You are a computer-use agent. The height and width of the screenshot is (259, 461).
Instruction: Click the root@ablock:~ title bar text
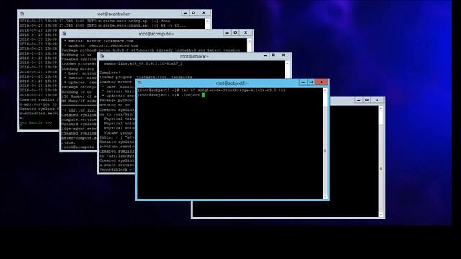[x=194, y=56]
